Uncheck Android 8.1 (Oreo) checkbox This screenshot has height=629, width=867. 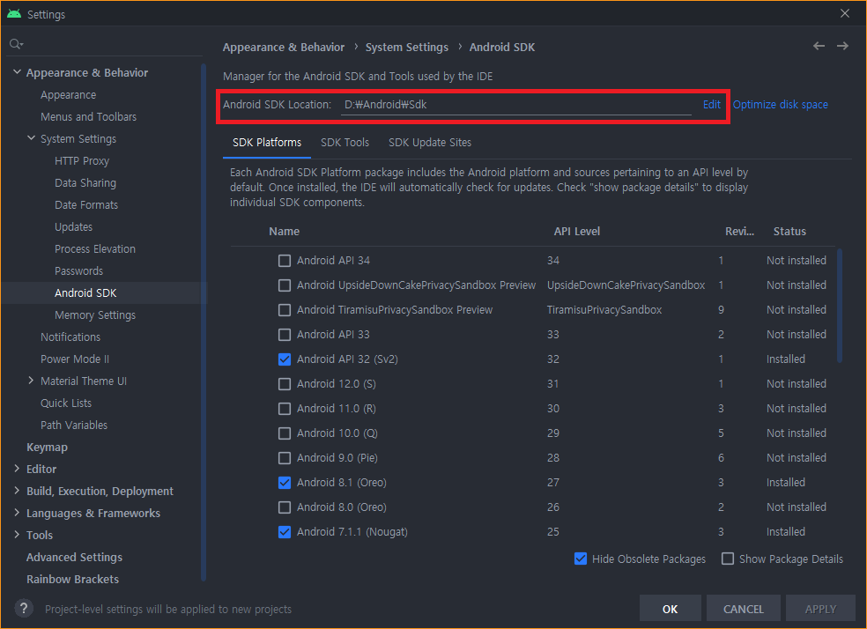(x=285, y=483)
